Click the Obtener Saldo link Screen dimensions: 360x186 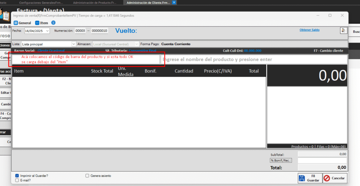coord(309,30)
